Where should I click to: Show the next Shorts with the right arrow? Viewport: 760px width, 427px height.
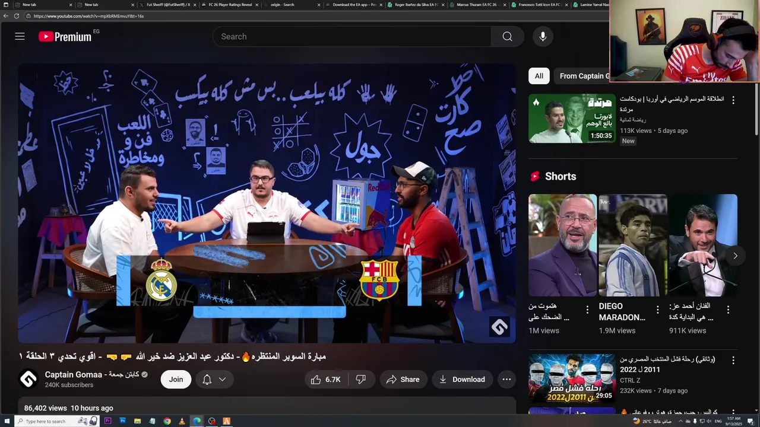pos(735,256)
